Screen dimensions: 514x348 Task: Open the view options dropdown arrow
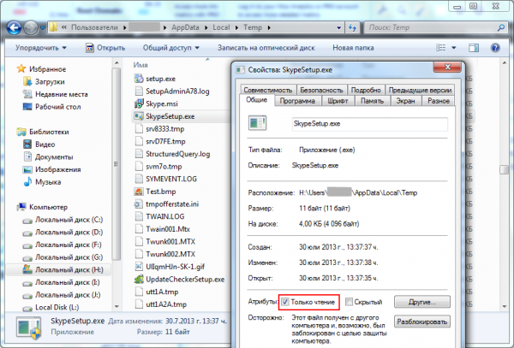[x=454, y=48]
